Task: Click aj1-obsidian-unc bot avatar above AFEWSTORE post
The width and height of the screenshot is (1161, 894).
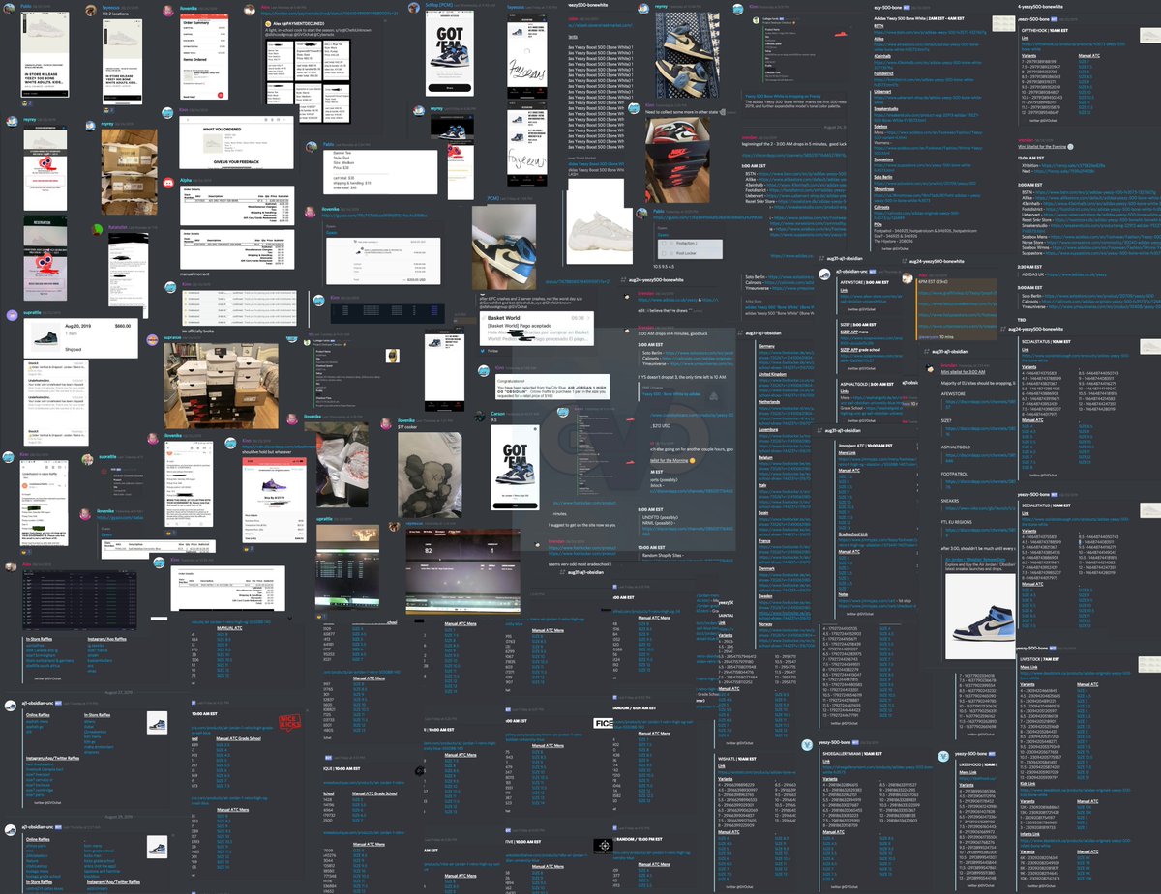Action: coord(822,274)
